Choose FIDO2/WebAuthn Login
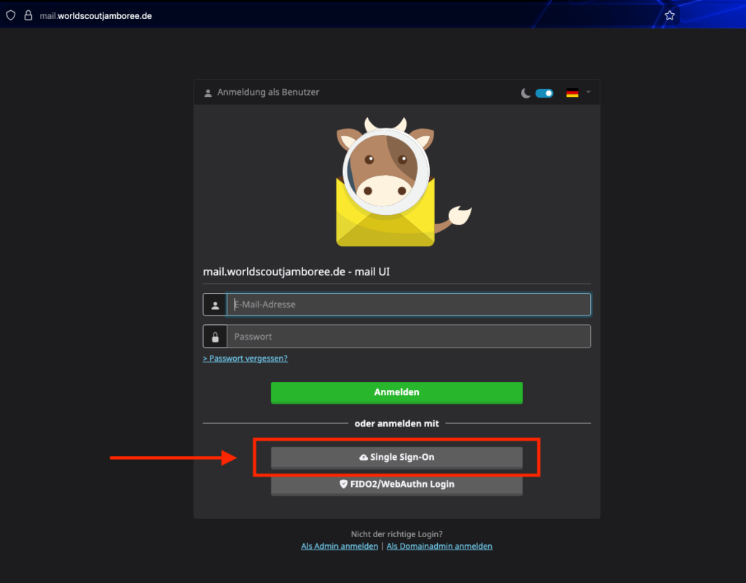The width and height of the screenshot is (746, 583). click(x=396, y=484)
